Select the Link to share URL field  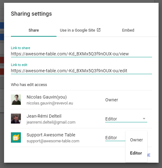pyautogui.click(x=81, y=54)
